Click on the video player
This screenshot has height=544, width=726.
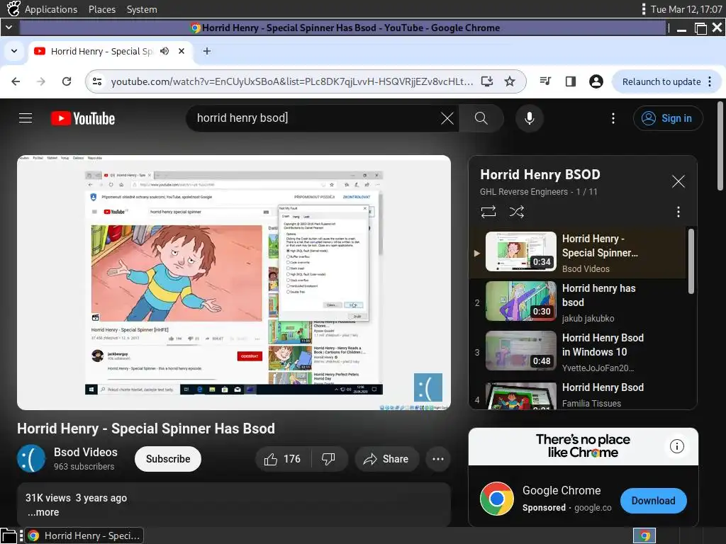pyautogui.click(x=234, y=282)
